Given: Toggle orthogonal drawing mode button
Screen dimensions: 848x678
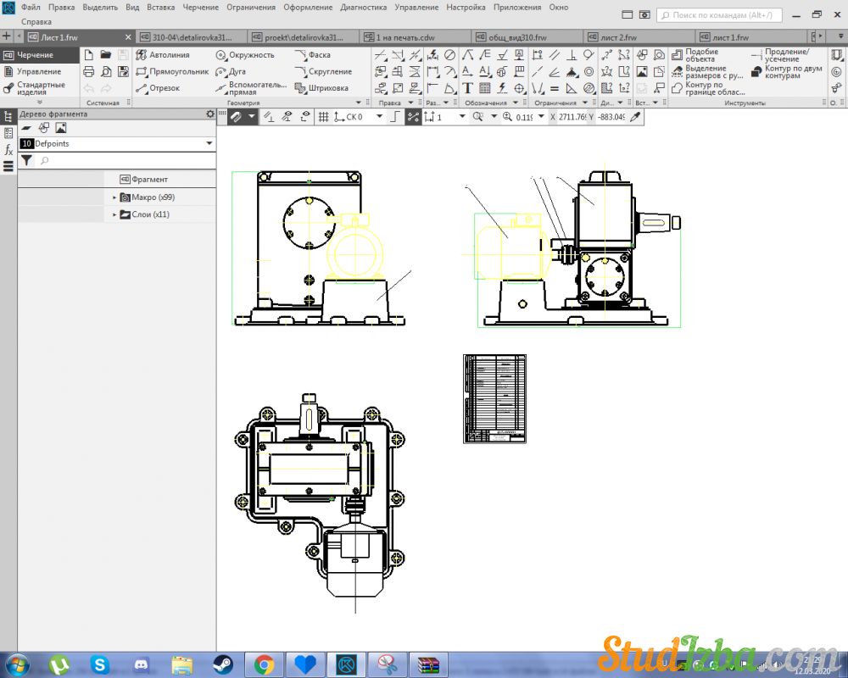Looking at the screenshot, I should [x=395, y=117].
